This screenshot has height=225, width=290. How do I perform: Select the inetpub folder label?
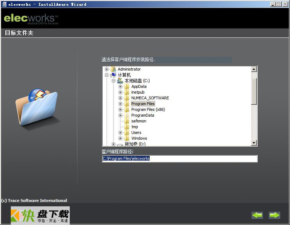[138, 92]
